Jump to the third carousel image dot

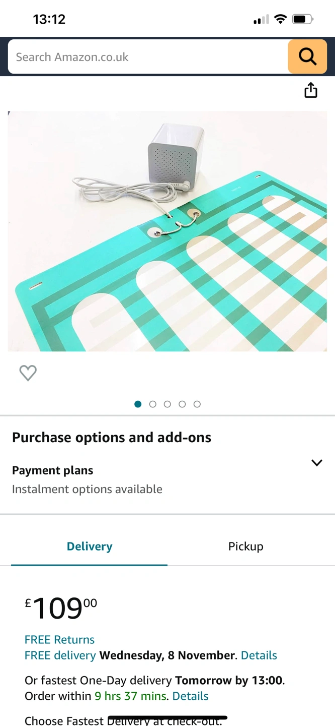(x=168, y=404)
